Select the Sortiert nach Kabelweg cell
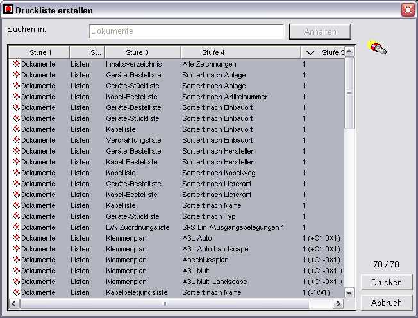The width and height of the screenshot is (418, 318). (x=219, y=173)
